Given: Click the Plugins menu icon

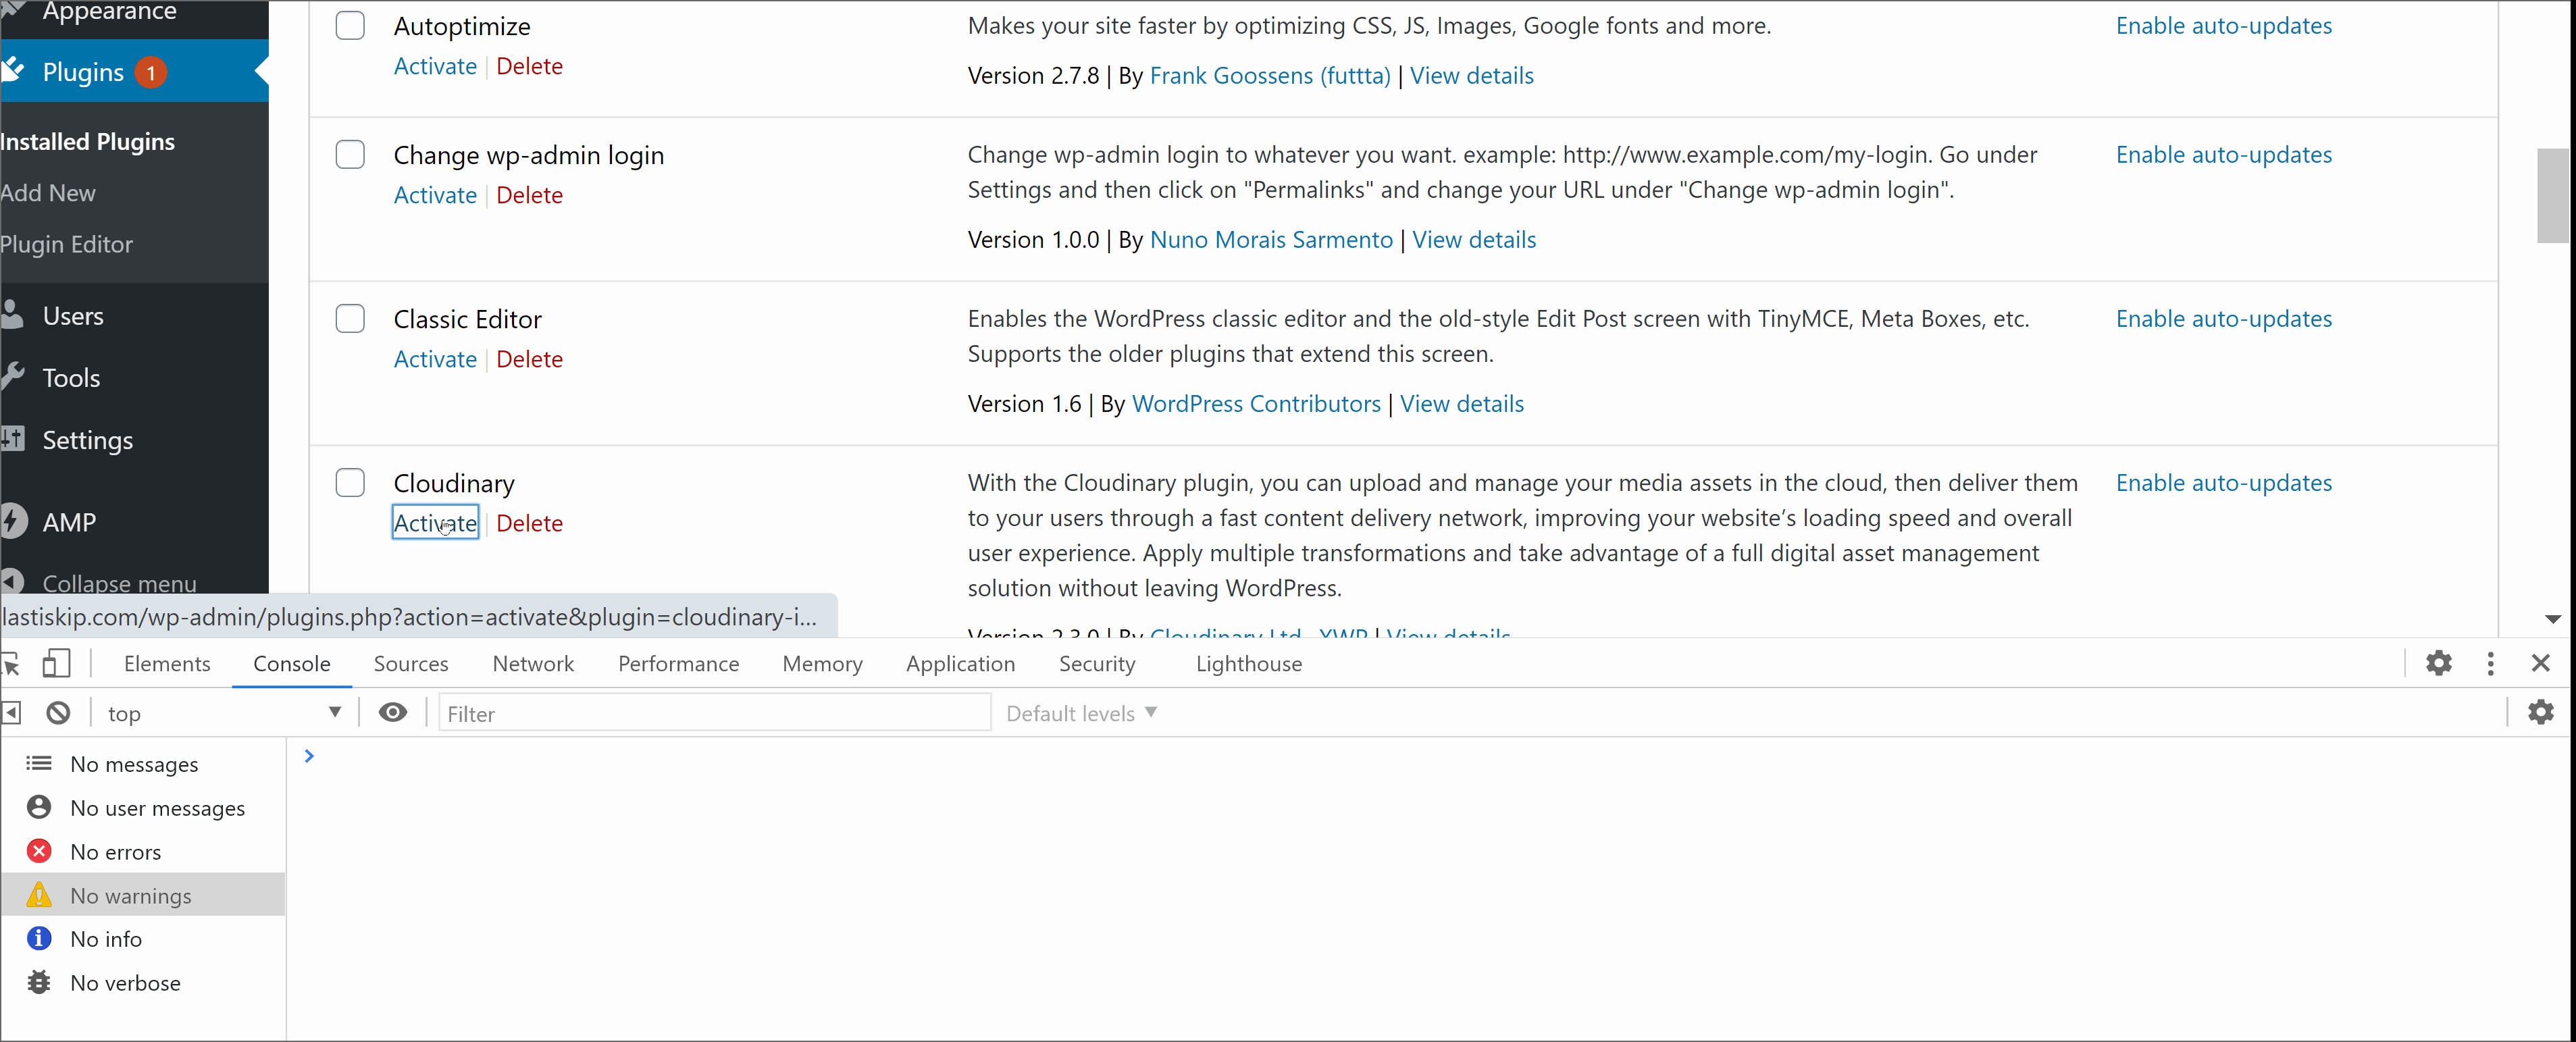Looking at the screenshot, I should [12, 71].
